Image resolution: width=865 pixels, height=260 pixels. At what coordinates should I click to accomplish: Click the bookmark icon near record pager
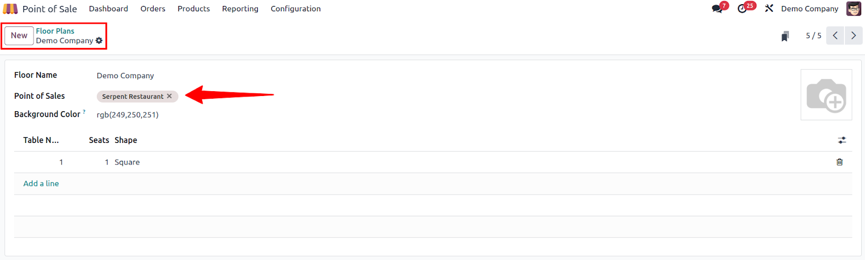[785, 36]
